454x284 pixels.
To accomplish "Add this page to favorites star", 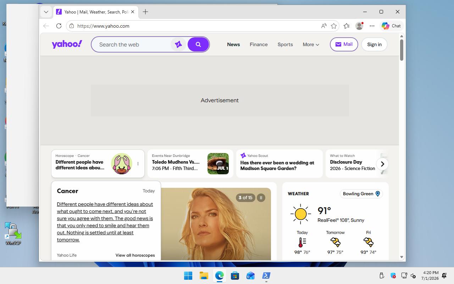I will [x=334, y=26].
